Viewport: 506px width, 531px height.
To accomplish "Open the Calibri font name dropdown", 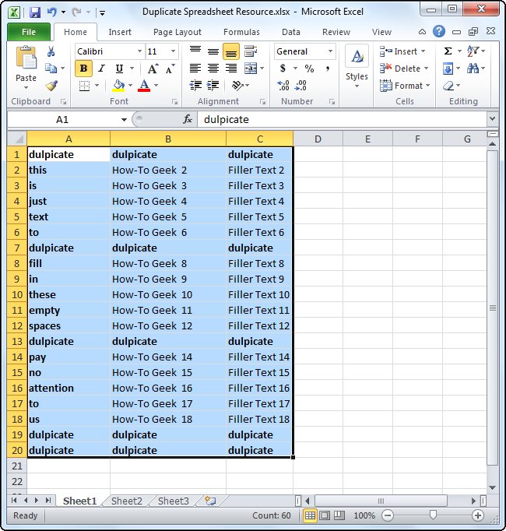I will coord(139,51).
